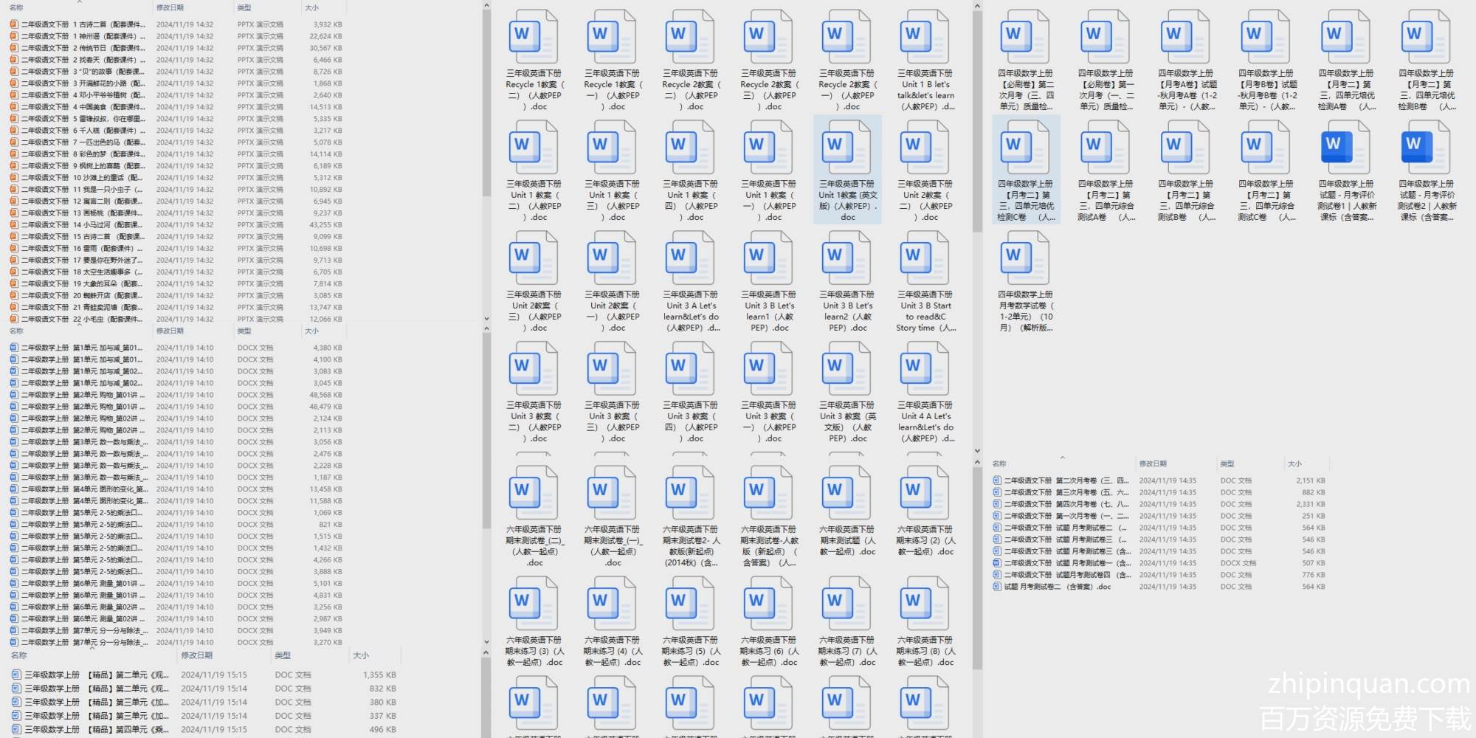
Task: Click 类型 header in the 月考卷 DOC list
Action: click(1227, 463)
